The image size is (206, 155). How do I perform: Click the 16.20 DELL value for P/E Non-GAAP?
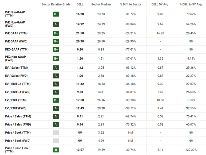(x=80, y=15)
